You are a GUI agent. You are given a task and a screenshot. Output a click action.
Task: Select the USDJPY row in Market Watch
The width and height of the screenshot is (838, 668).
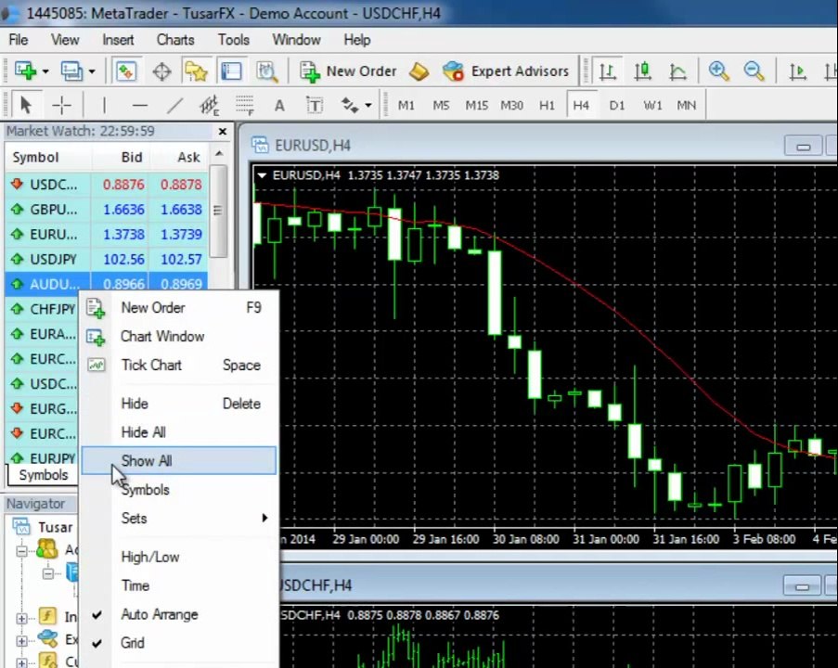[107, 259]
